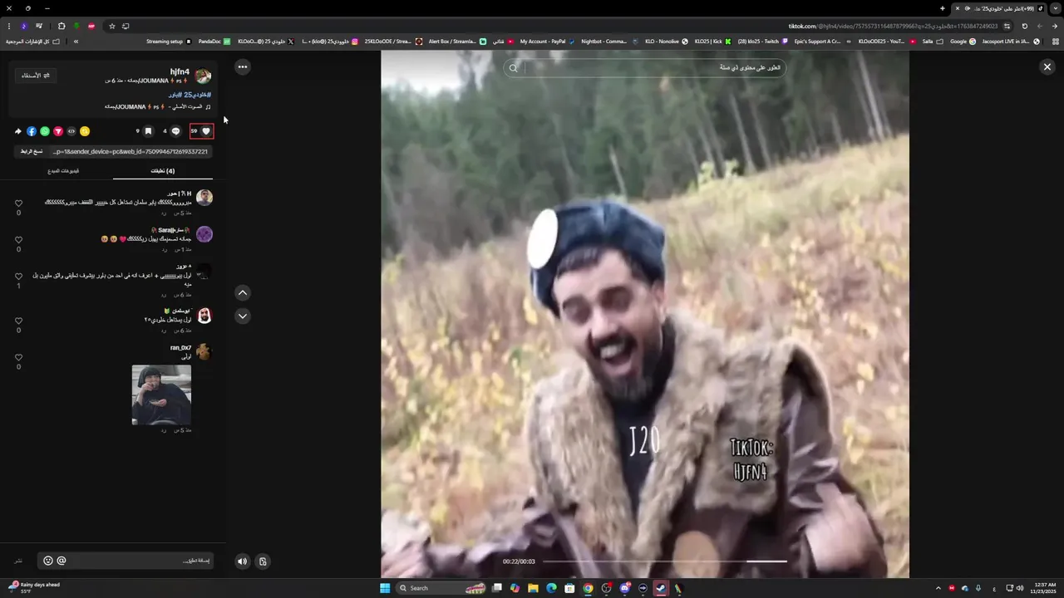Open the tab search dropdown arrow
The image size is (1064, 598).
point(1056,8)
